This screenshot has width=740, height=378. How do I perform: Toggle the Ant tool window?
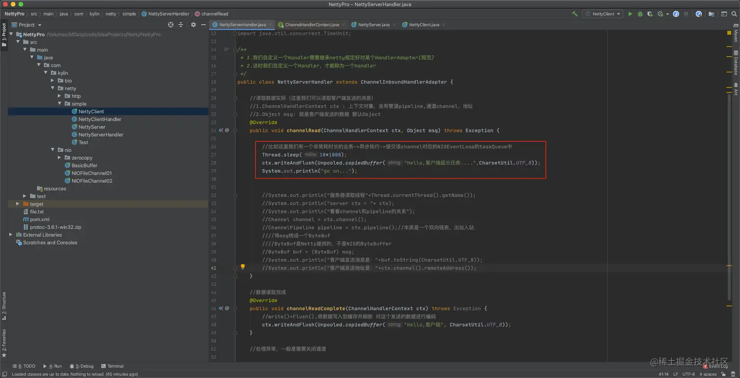click(736, 89)
